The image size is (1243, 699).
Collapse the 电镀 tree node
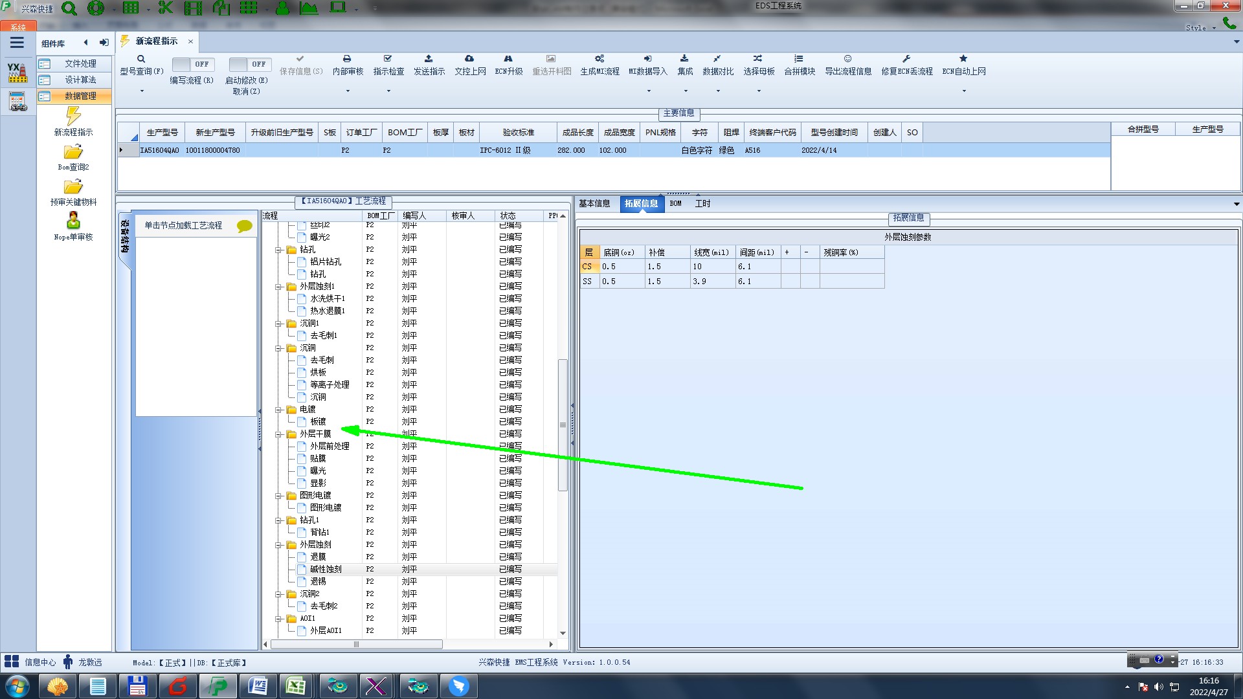(278, 410)
